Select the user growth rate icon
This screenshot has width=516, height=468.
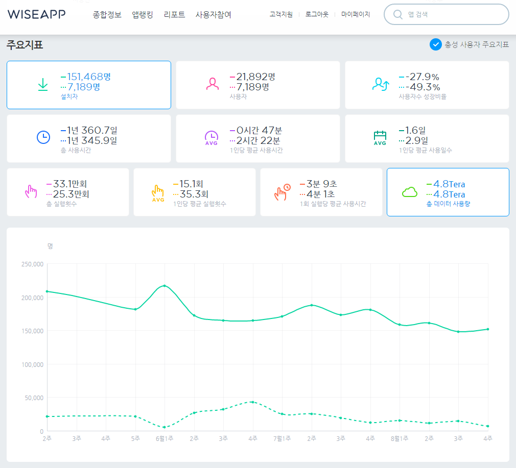tap(381, 84)
